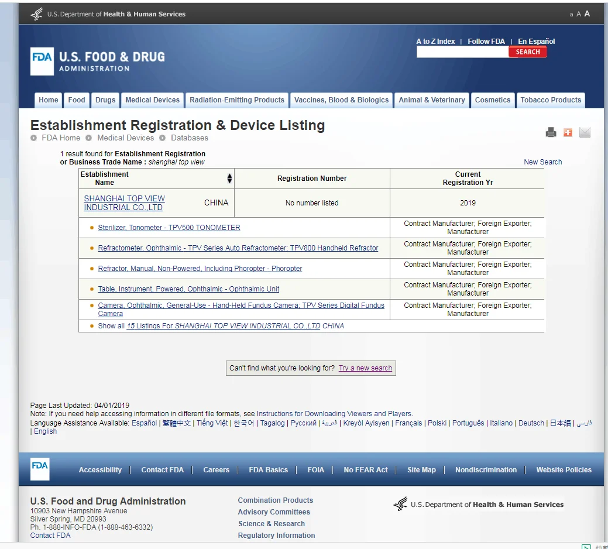
Task: Open SHANGHAI TOP VIEW INDUSTRIAL CO.,LTD link
Action: tap(124, 203)
